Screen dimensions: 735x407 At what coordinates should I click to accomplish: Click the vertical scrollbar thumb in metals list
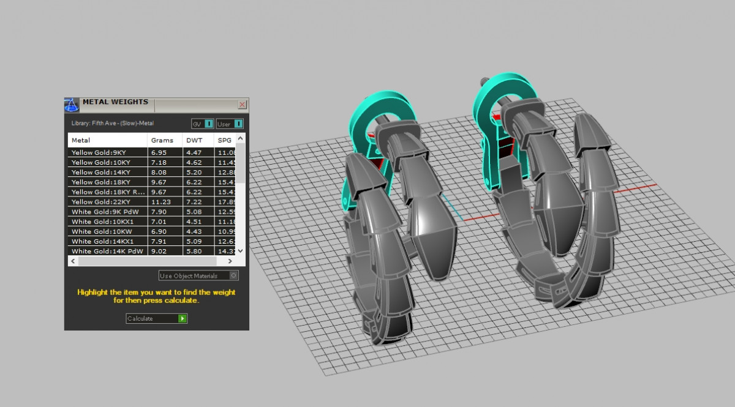[241, 163]
